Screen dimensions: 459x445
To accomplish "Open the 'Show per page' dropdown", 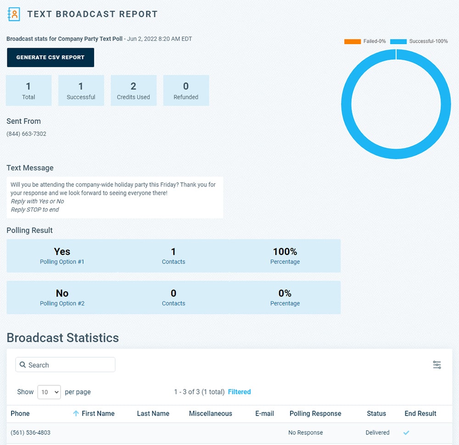I will click(x=49, y=392).
